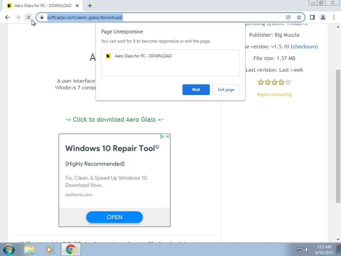Click the Last revision: Last week text

tap(274, 70)
